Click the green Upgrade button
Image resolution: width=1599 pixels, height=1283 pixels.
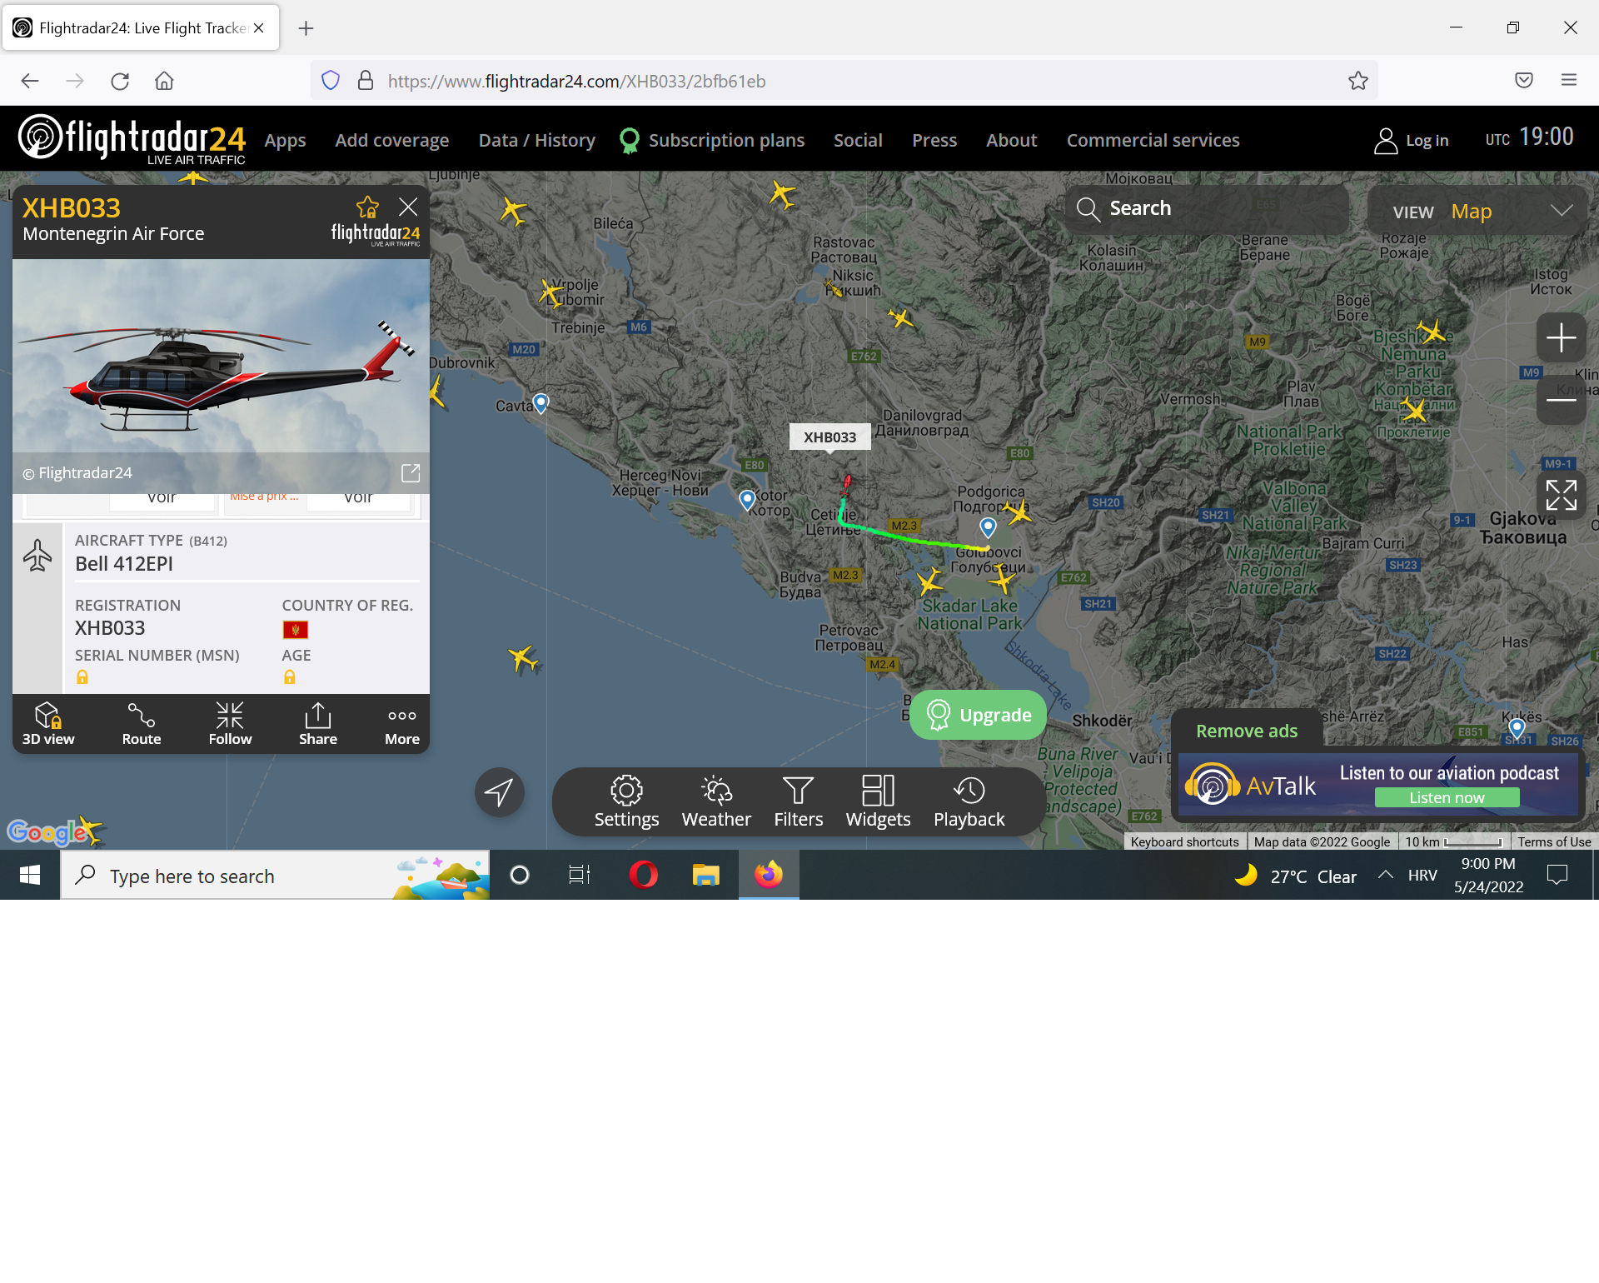click(979, 715)
